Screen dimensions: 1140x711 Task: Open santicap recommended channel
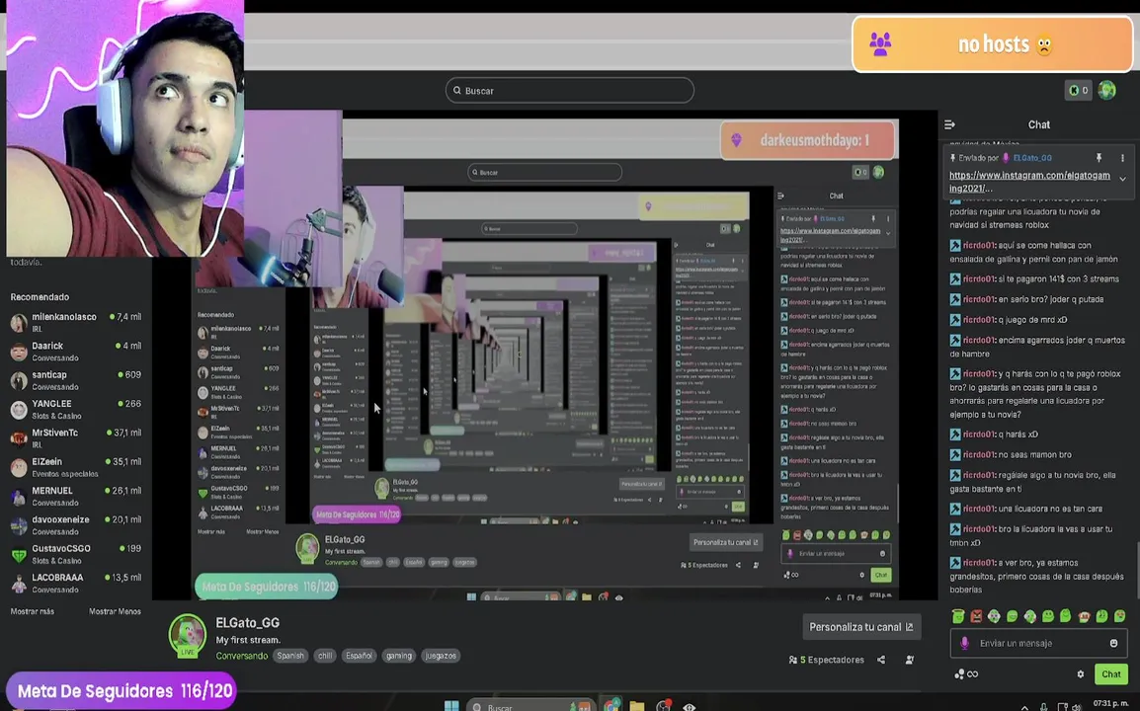76,380
